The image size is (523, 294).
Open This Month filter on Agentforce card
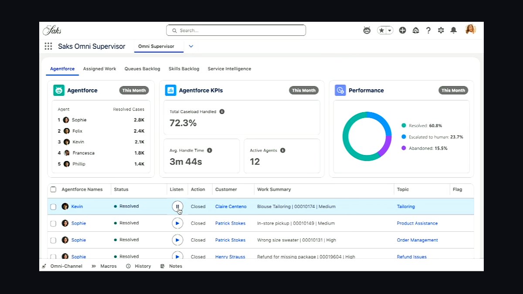tap(134, 91)
